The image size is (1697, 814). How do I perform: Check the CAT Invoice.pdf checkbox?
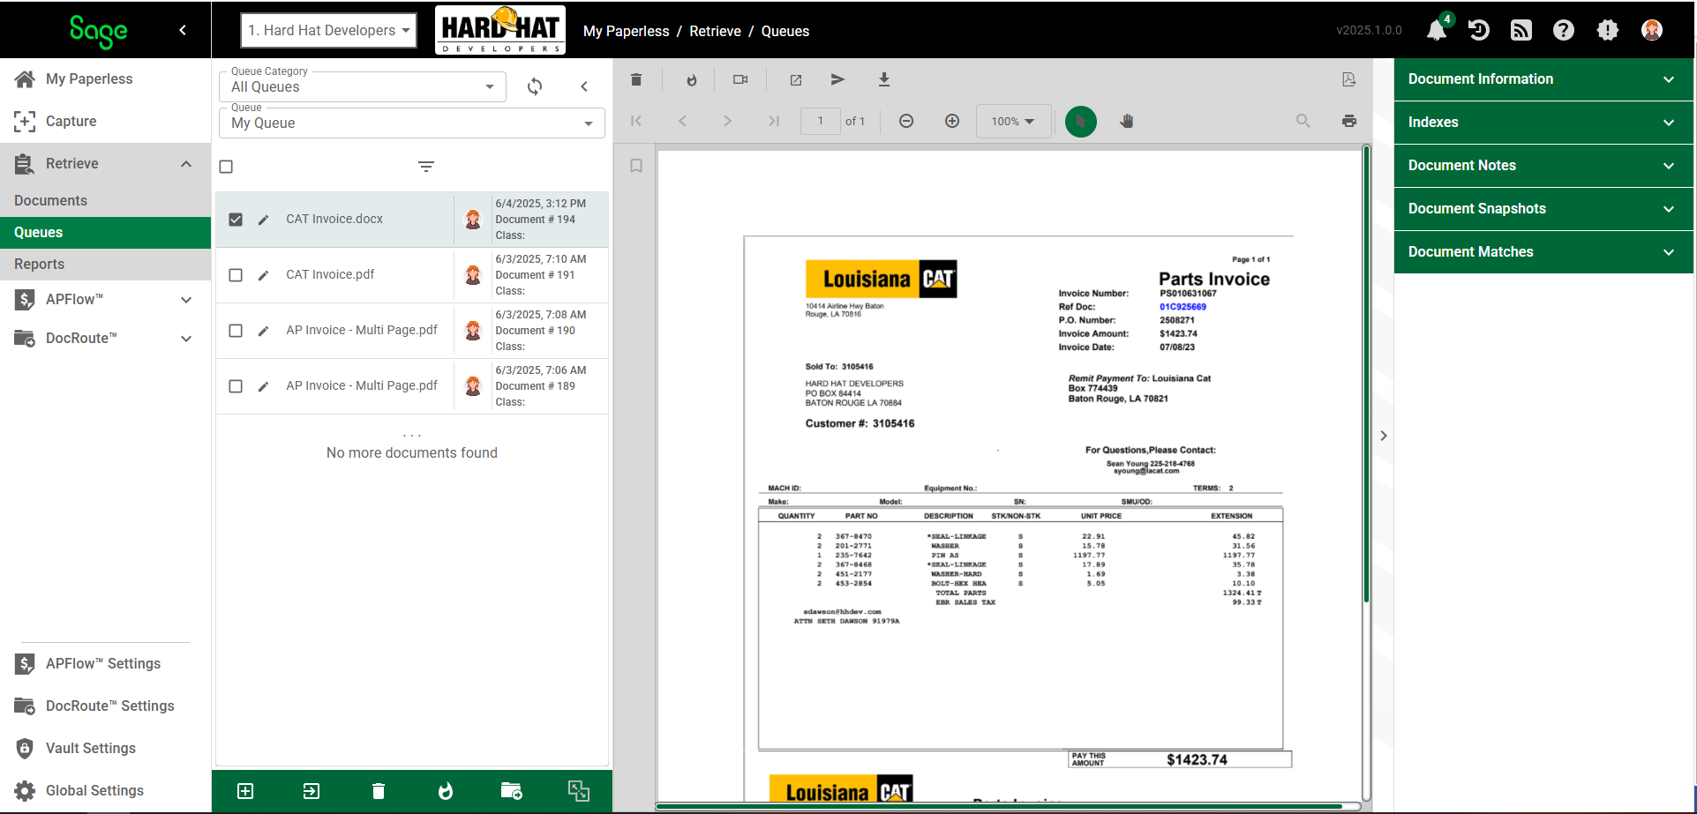(x=236, y=275)
